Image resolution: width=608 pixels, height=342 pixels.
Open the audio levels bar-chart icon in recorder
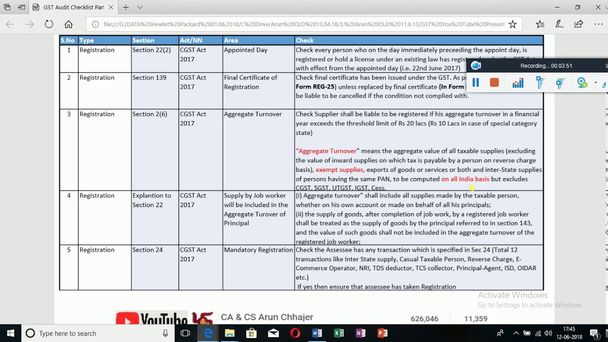(x=518, y=83)
